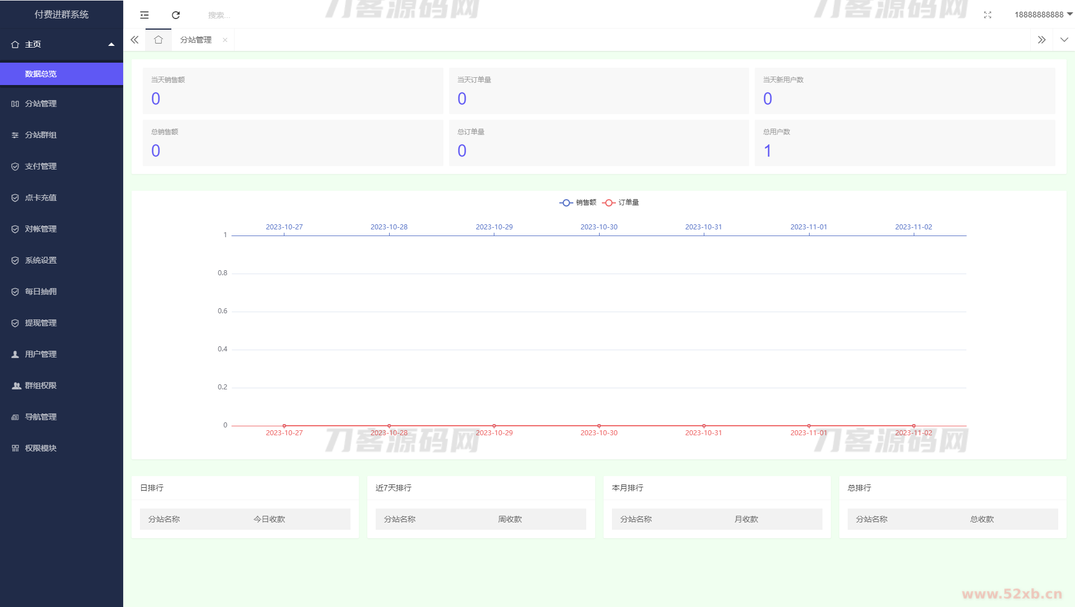Open the tab options dropdown arrow
The image size is (1075, 607).
pos(1064,40)
